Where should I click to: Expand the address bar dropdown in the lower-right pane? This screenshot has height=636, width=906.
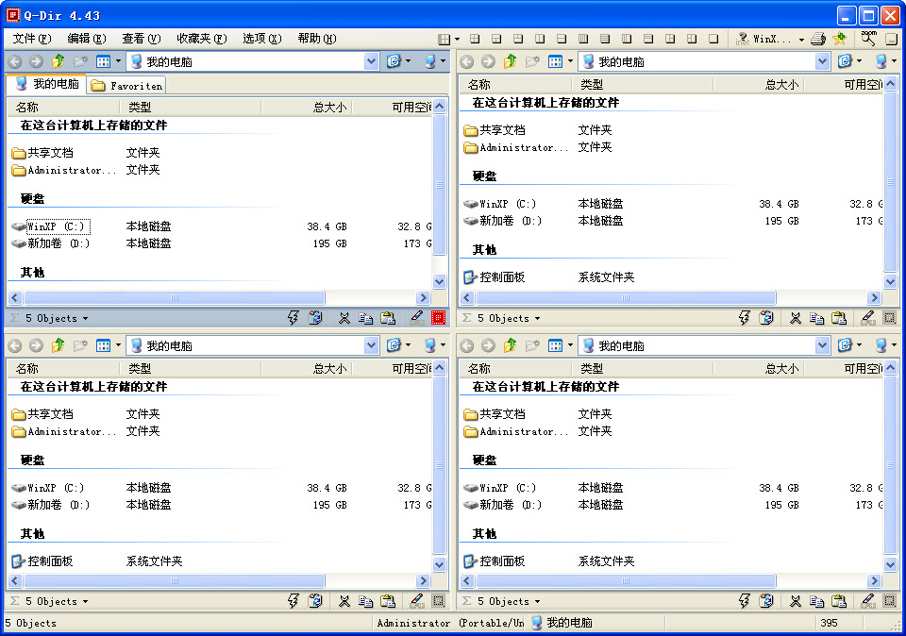(823, 345)
